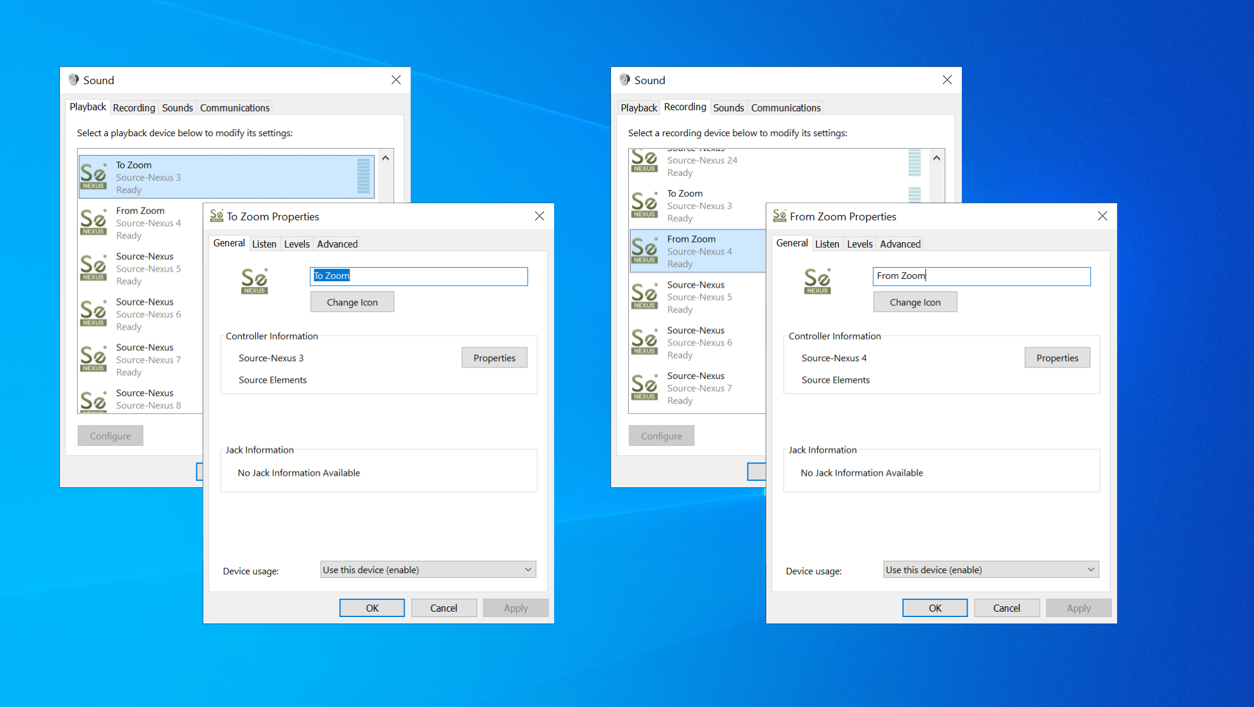Click OK in From Zoom Properties
The image size is (1254, 707).
[935, 608]
